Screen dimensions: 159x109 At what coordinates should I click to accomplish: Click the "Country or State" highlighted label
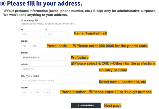[x=113, y=70]
